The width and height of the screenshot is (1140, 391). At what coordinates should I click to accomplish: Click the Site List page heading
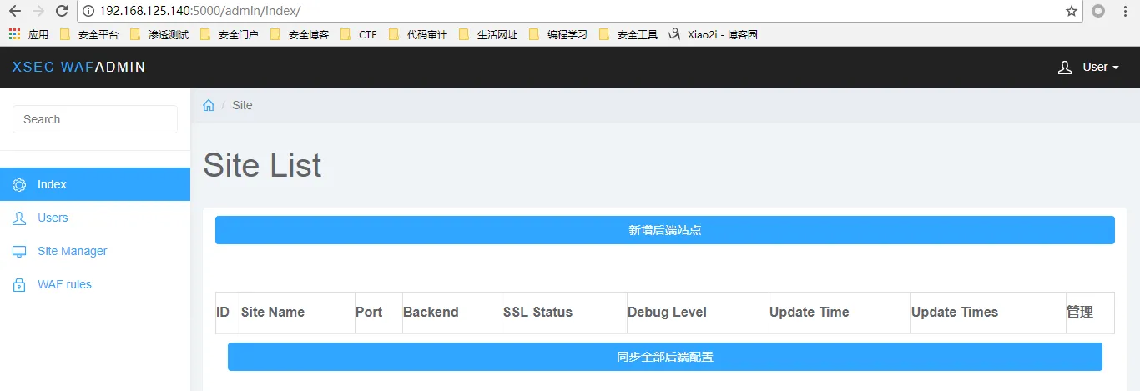coord(262,165)
